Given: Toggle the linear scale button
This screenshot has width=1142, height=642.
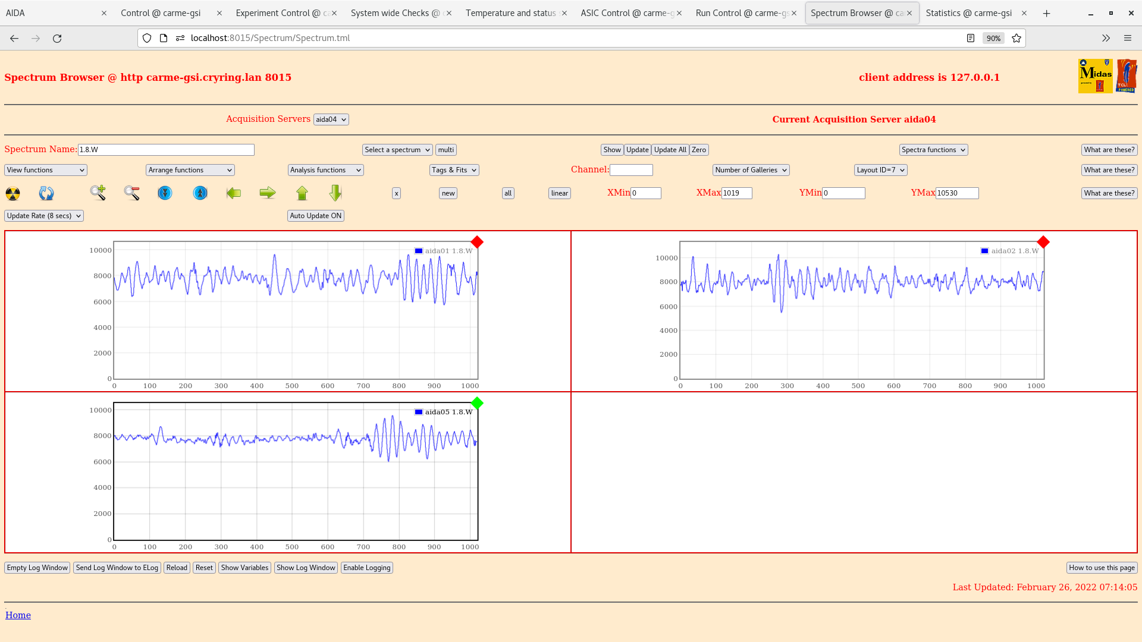Looking at the screenshot, I should [559, 193].
